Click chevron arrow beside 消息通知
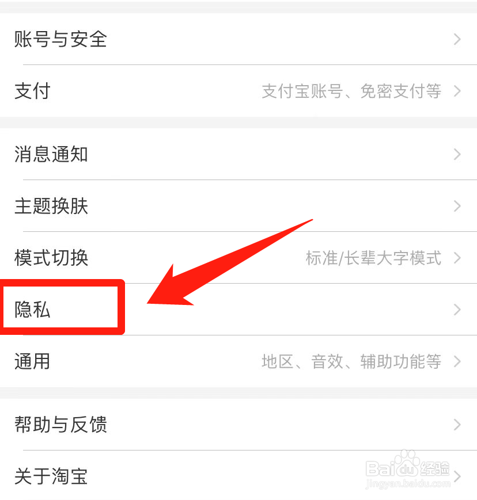477x500 pixels. click(457, 154)
